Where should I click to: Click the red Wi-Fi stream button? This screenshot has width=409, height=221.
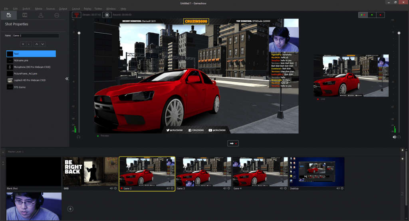point(76,15)
